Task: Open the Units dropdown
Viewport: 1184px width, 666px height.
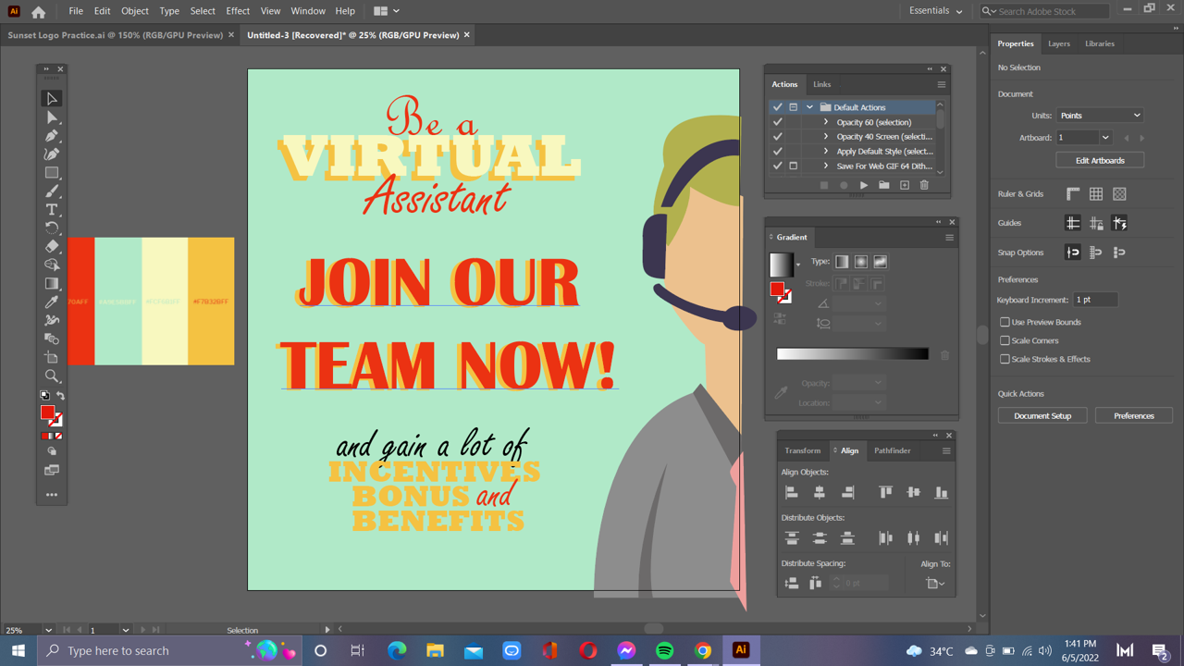Action: pos(1100,116)
